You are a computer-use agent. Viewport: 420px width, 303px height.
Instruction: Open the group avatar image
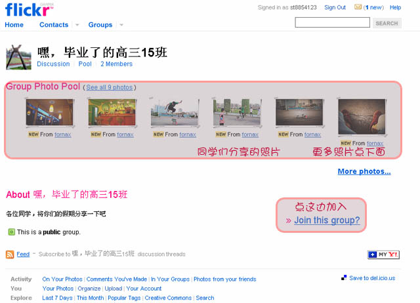coord(19,57)
